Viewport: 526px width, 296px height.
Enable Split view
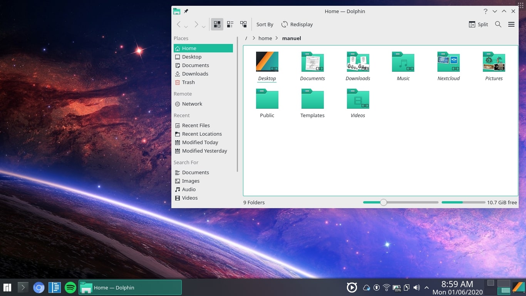coord(478,24)
